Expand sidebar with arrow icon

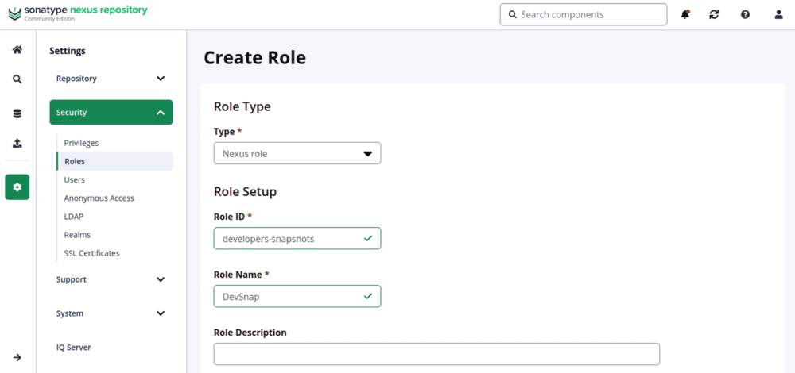coord(17,357)
